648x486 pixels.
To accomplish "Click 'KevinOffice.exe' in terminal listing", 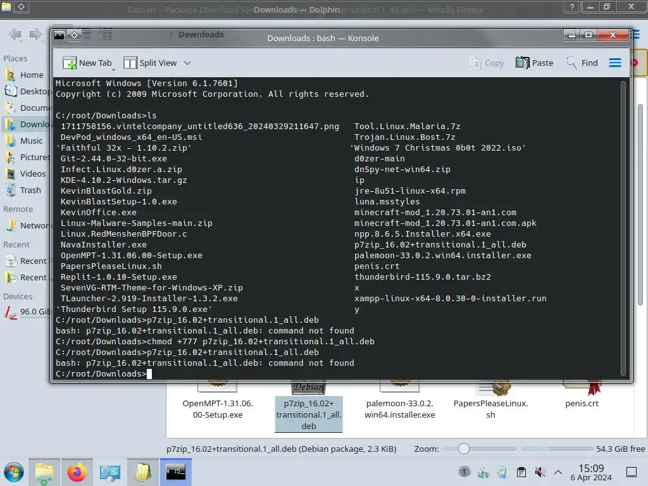I will click(x=98, y=212).
